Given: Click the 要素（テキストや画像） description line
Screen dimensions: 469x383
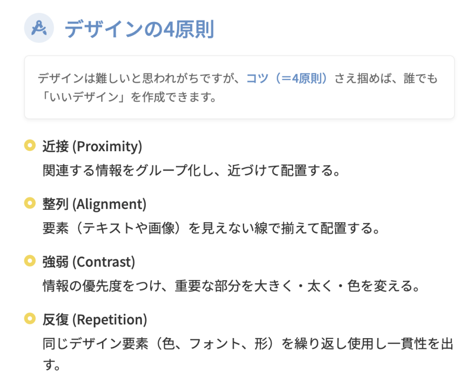Looking at the screenshot, I should tap(211, 228).
